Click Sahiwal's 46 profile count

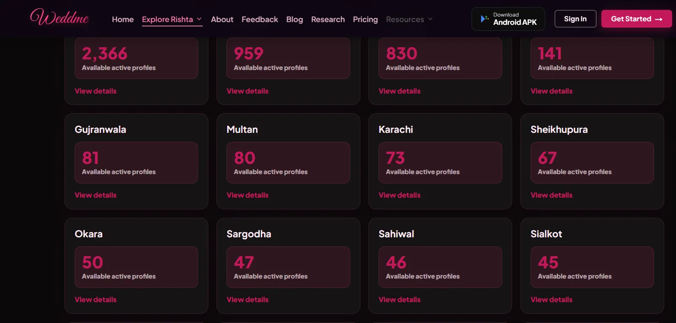point(396,262)
